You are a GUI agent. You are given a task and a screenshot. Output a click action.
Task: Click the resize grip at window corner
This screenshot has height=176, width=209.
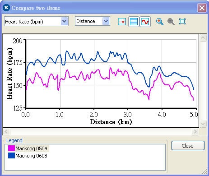(x=204, y=171)
